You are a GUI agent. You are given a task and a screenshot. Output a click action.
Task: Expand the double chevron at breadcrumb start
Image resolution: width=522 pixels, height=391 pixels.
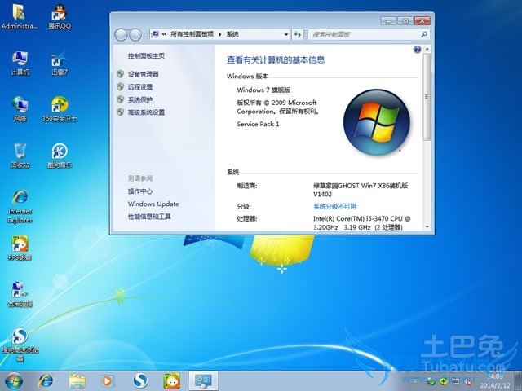pyautogui.click(x=165, y=34)
